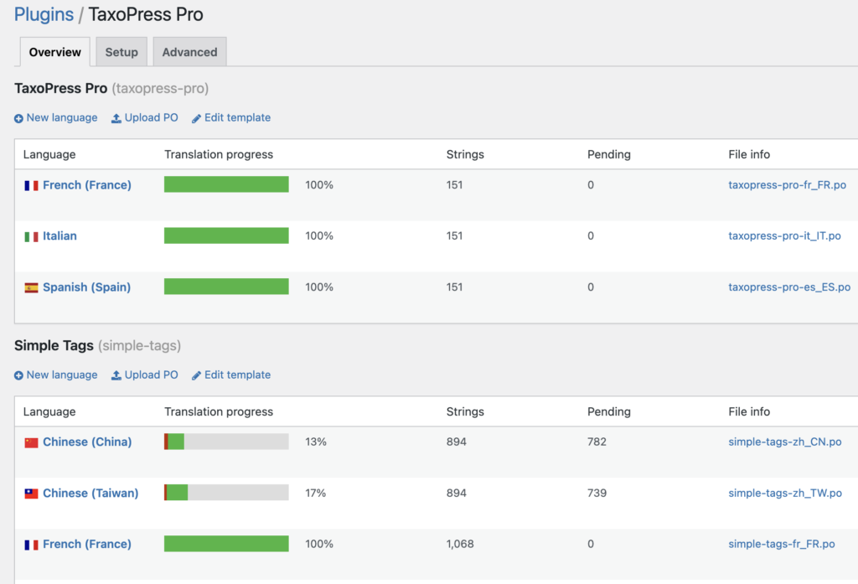Open simple-tags-zh_TW.po file
Viewport: 858px width, 584px height.
point(784,494)
